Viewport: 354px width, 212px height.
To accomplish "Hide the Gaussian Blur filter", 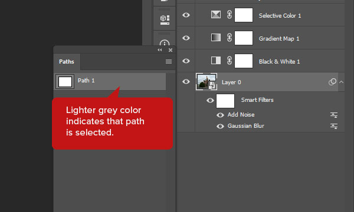I will pos(220,126).
